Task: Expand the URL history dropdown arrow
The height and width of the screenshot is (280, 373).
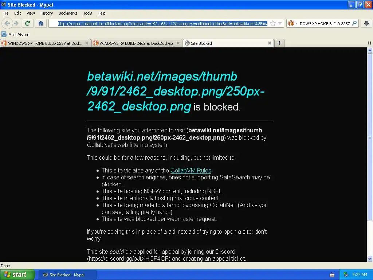Action: (x=280, y=23)
